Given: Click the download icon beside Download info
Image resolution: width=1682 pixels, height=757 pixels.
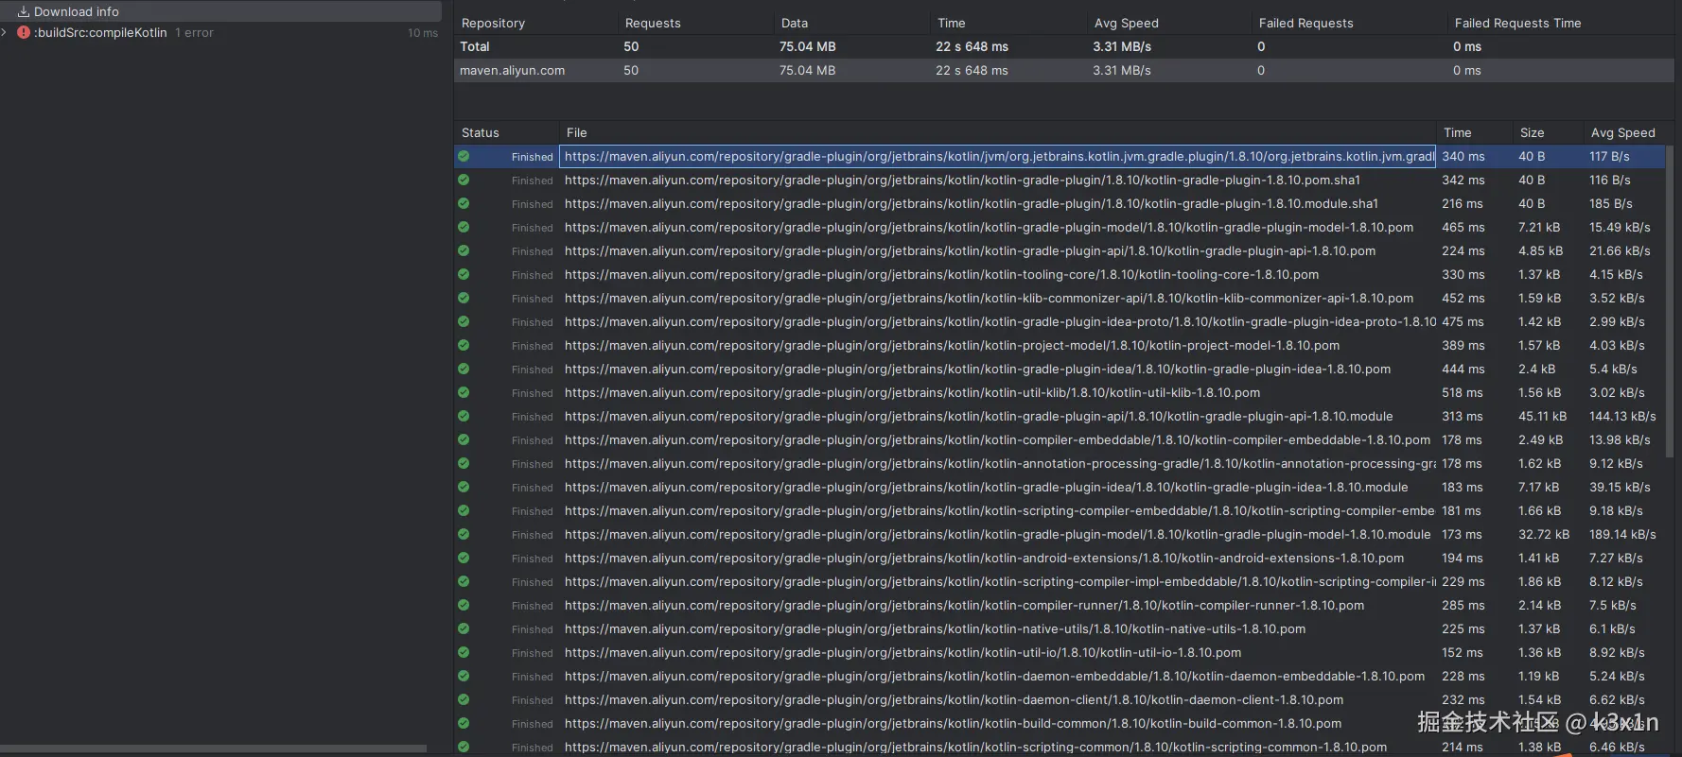Looking at the screenshot, I should (x=24, y=11).
